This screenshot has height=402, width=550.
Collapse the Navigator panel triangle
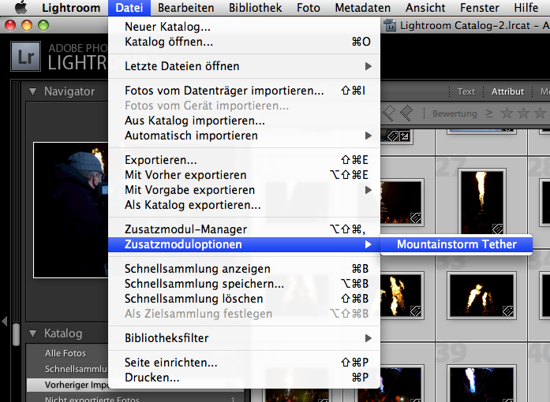coord(32,91)
